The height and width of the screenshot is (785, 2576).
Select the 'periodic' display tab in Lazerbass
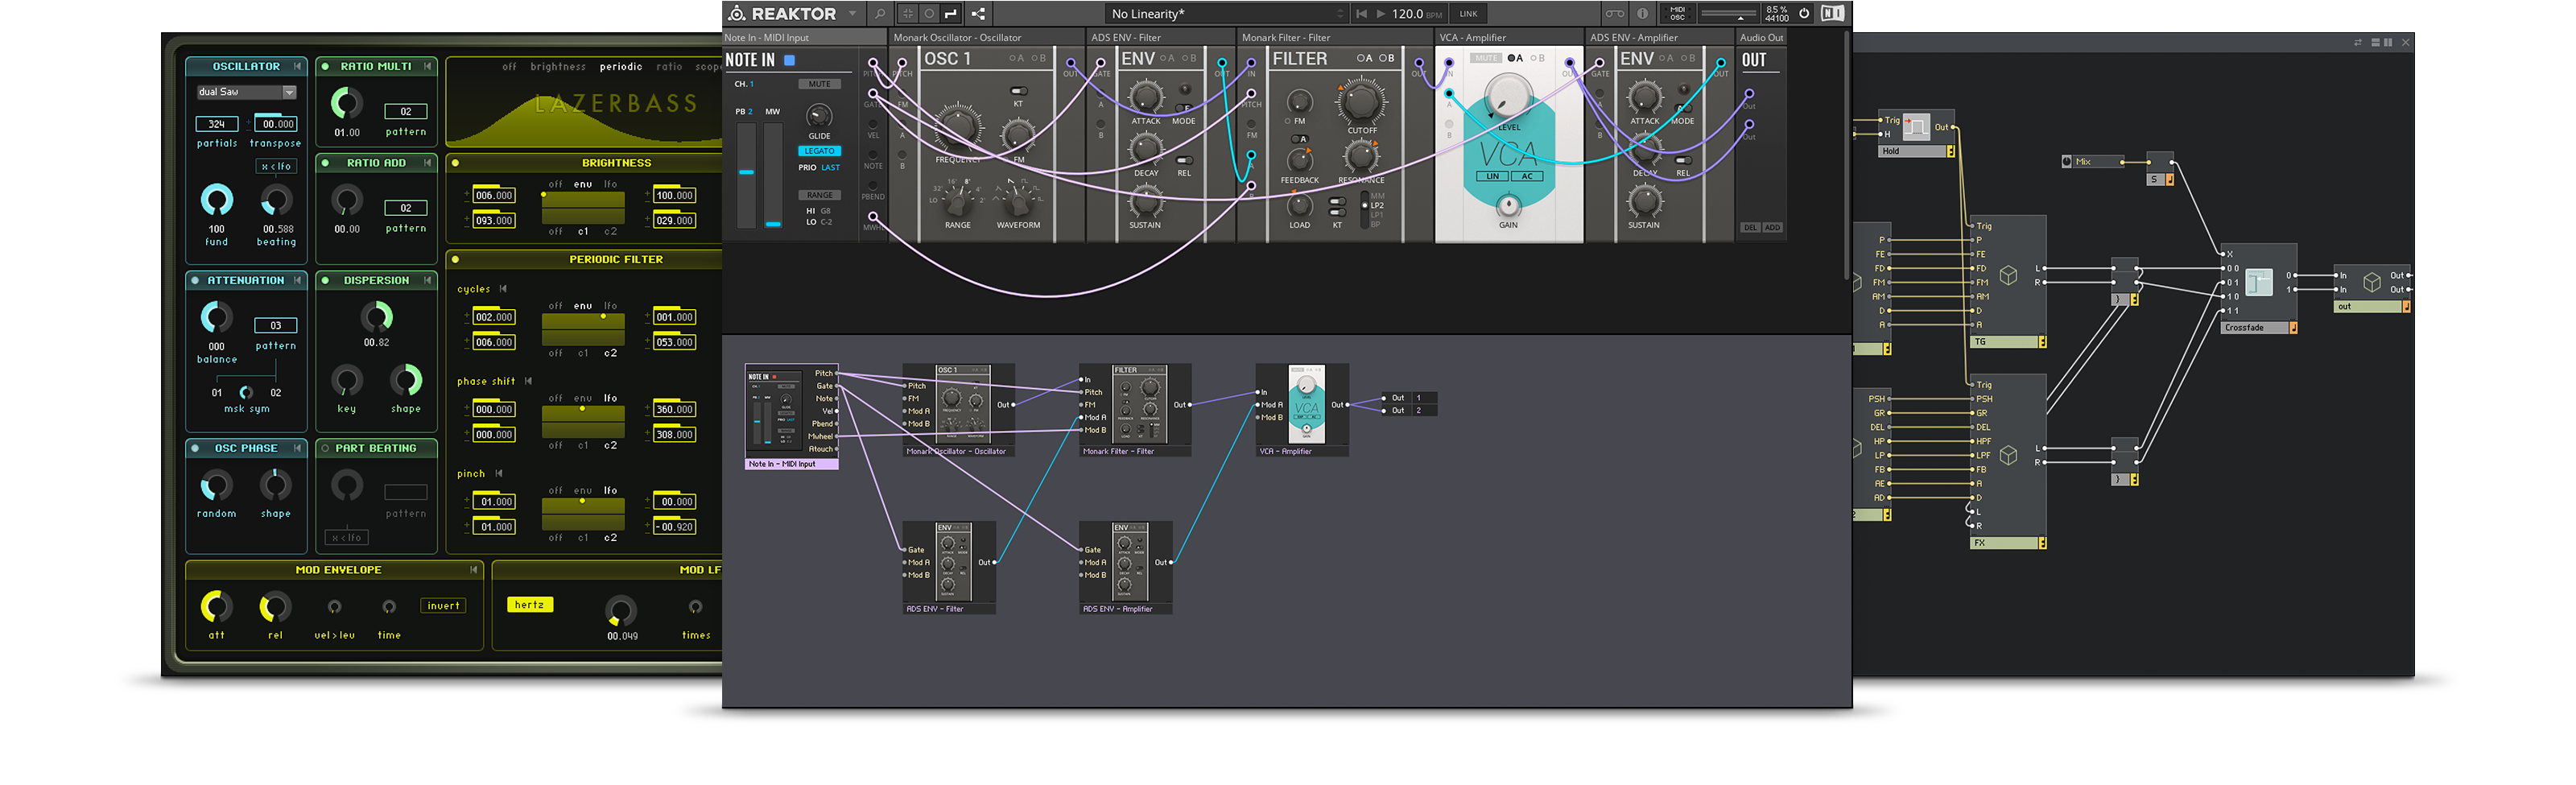(620, 67)
